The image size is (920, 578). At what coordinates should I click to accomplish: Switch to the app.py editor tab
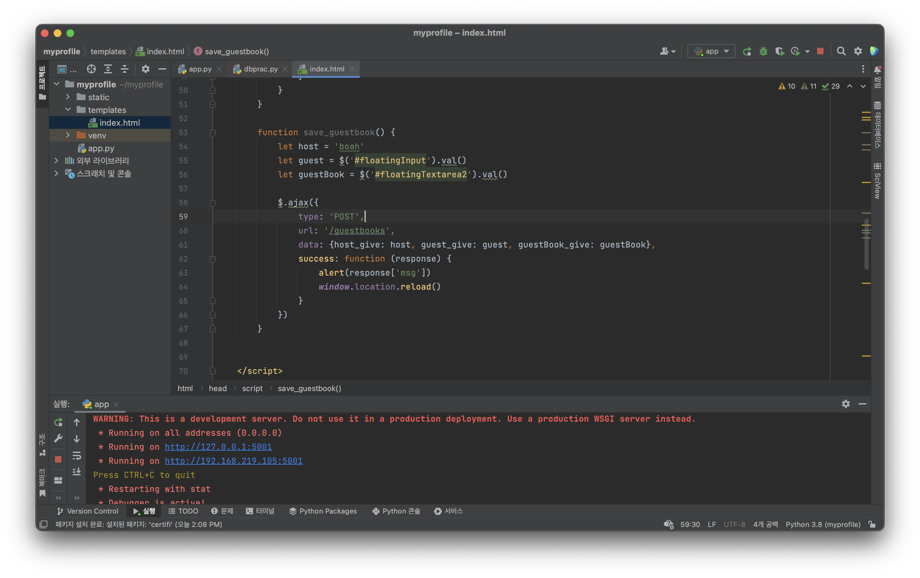point(200,69)
